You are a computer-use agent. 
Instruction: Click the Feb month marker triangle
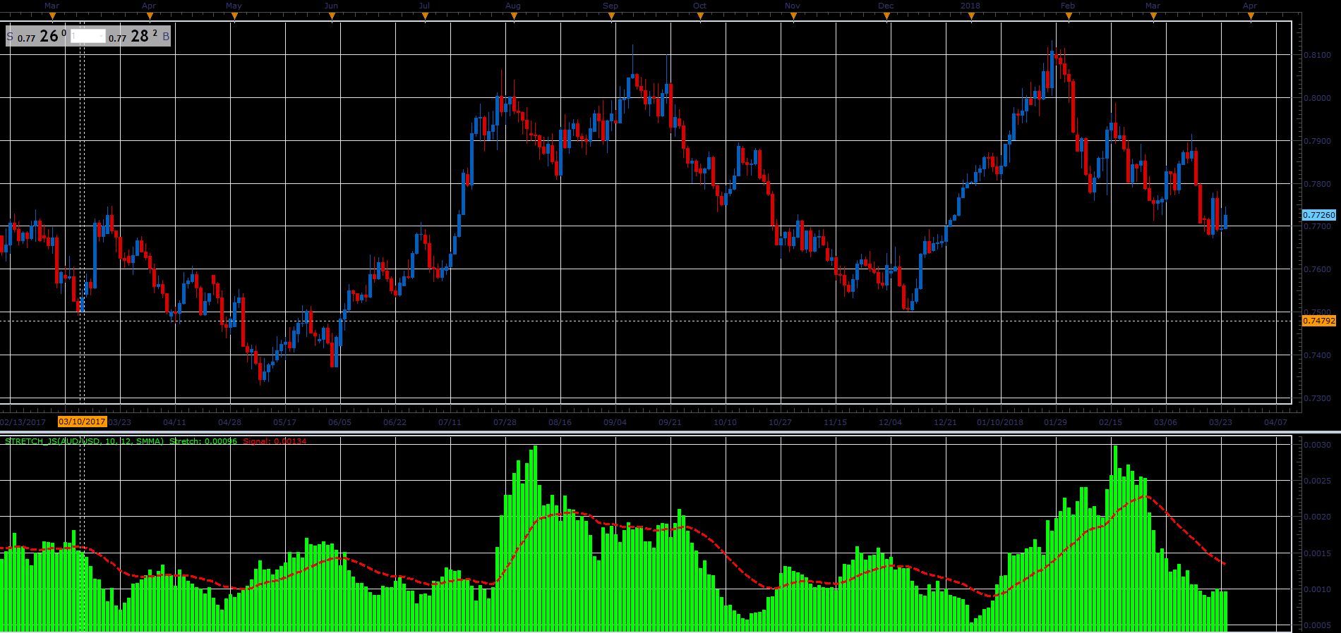(x=1069, y=16)
